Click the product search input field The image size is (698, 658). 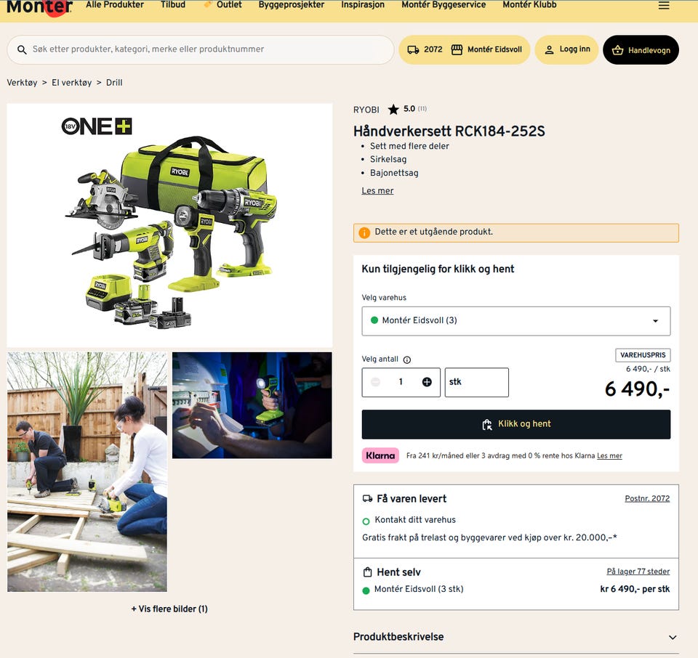(201, 50)
